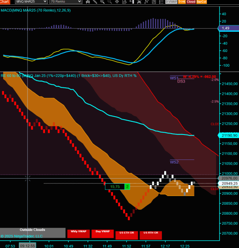The width and height of the screenshot is (239, 248).
Task: Expand the 70 Renko interval dropdown
Action: [x=66, y=2]
